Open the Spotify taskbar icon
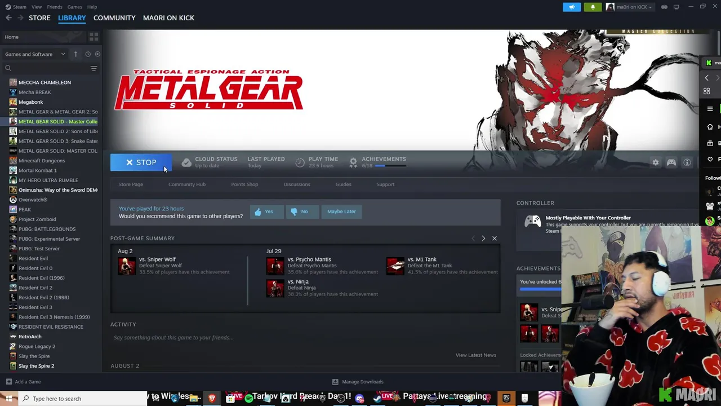 (248, 399)
